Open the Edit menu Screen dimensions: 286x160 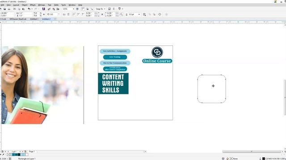point(2,5)
